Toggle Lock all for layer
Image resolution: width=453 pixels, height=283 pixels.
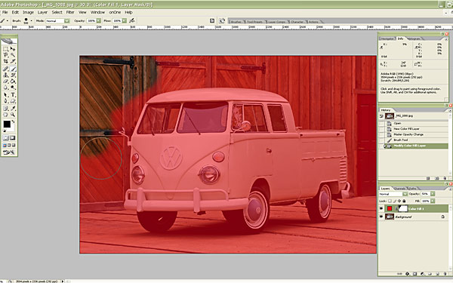(x=404, y=201)
